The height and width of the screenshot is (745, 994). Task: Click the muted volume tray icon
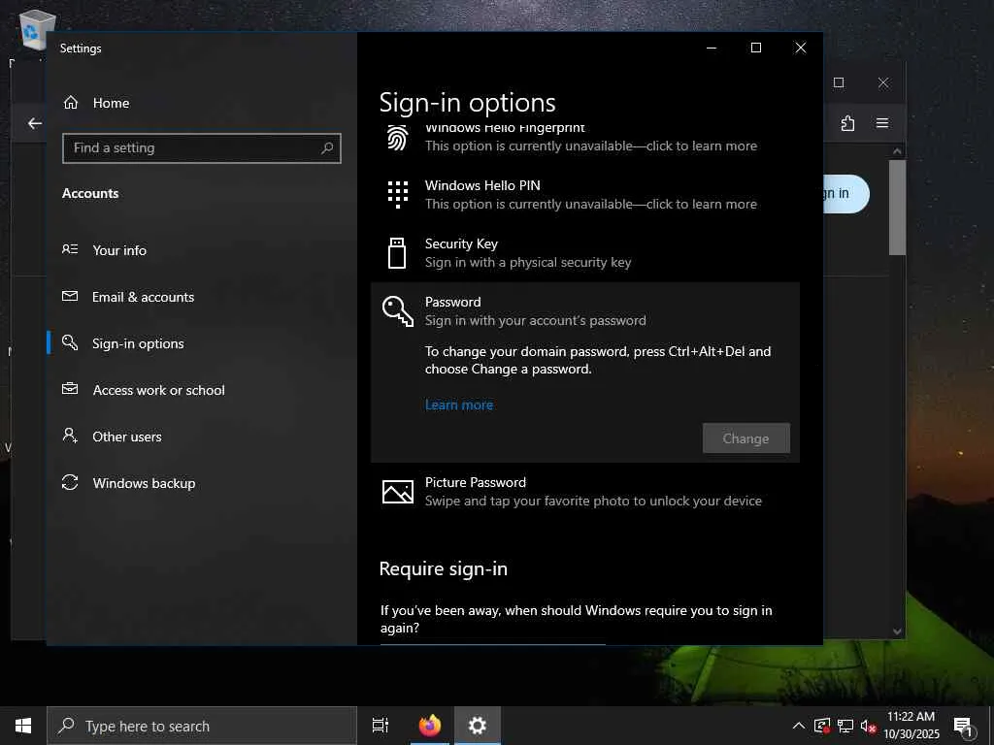tap(869, 726)
